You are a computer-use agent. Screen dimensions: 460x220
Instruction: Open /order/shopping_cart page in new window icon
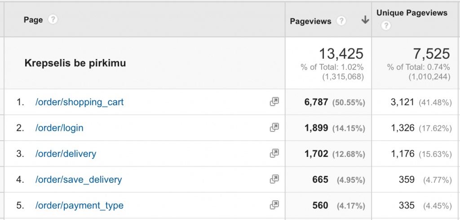click(x=274, y=102)
